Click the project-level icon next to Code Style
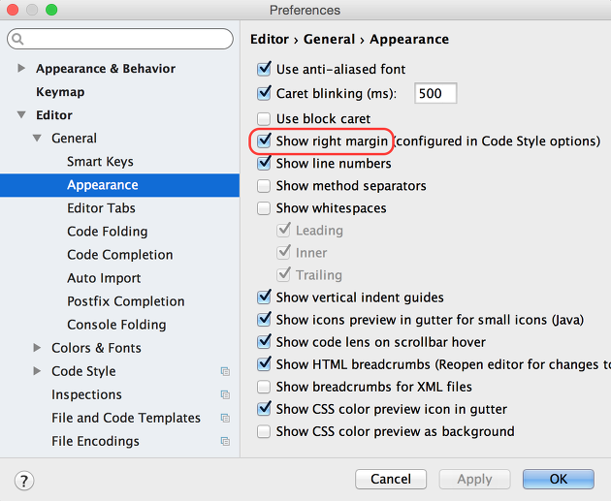Viewport: 611px width, 501px height. [225, 371]
